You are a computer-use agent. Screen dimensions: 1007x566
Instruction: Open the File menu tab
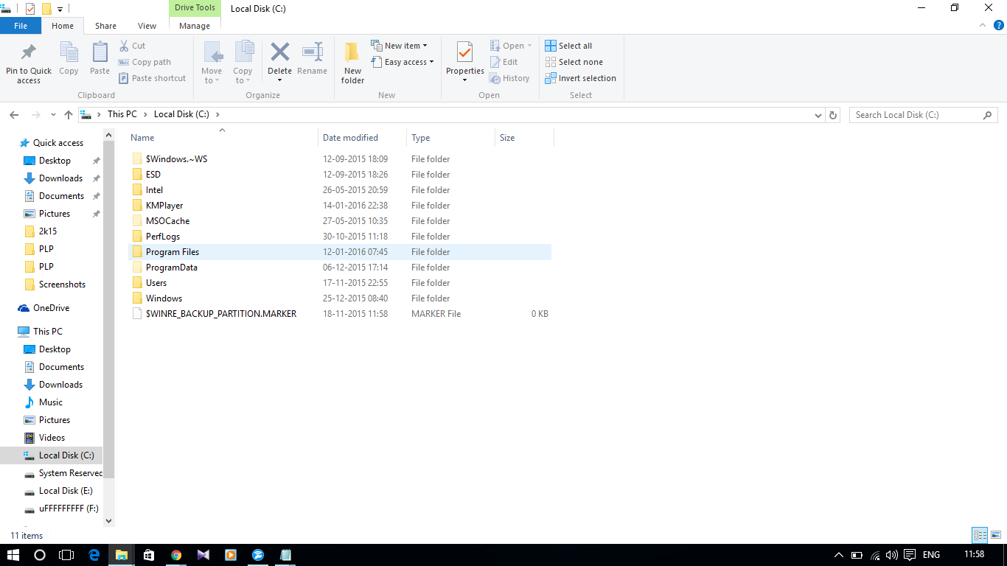[x=21, y=26]
